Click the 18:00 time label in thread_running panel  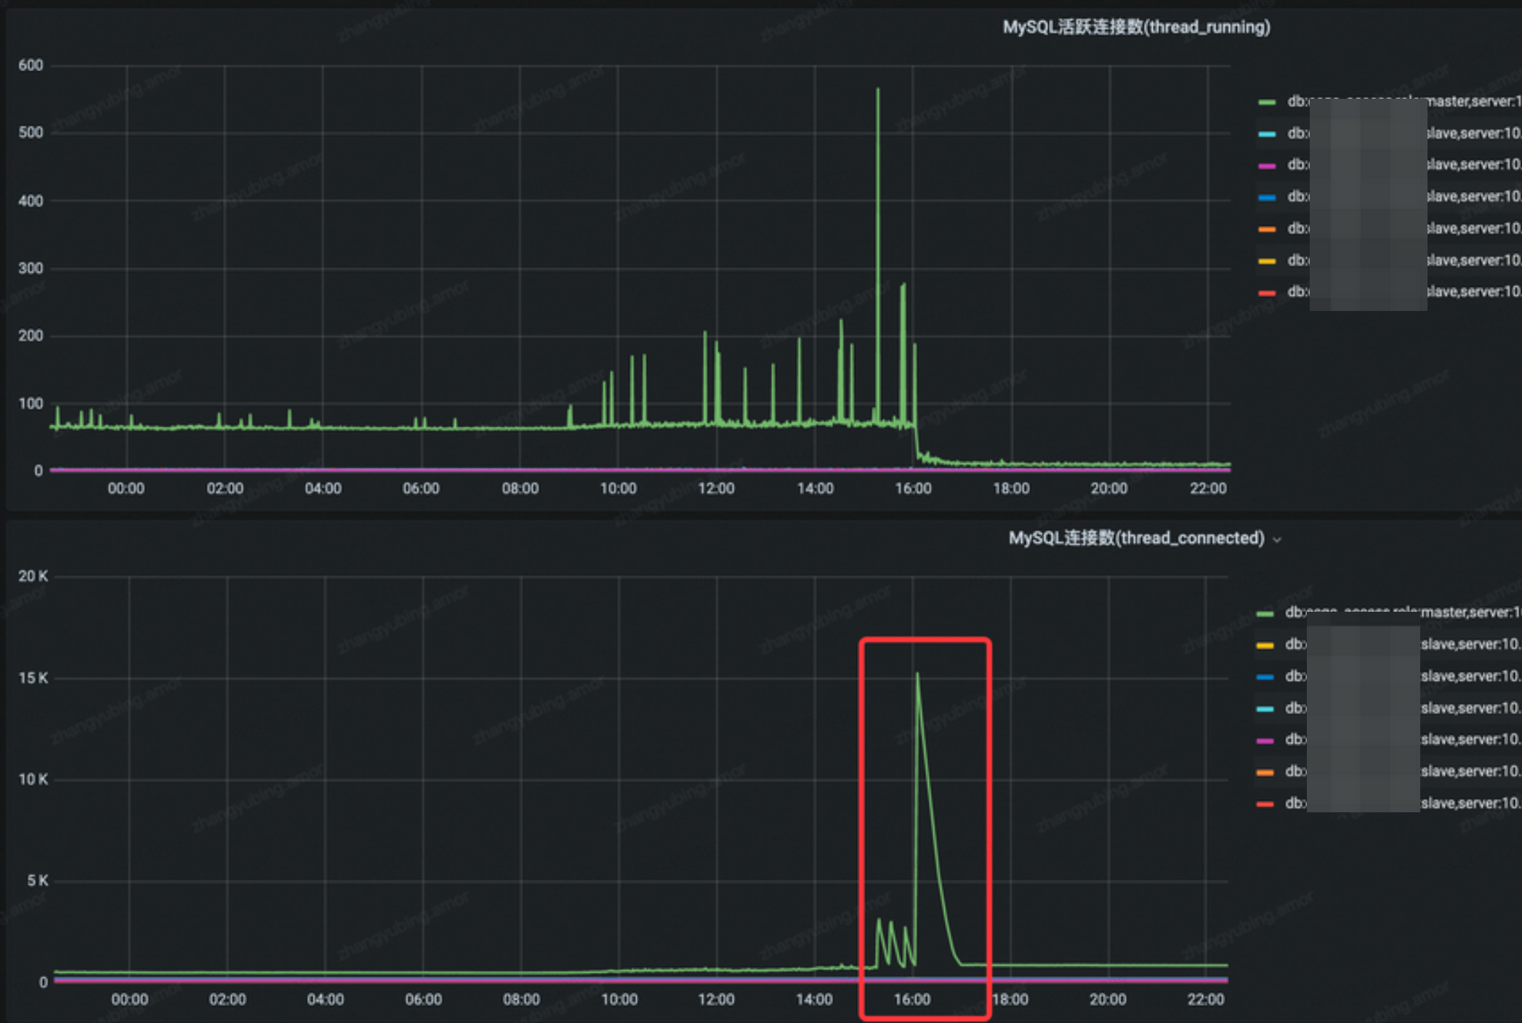click(1011, 488)
